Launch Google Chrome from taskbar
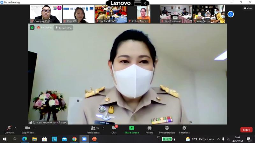The height and width of the screenshot is (143, 255). (74, 139)
